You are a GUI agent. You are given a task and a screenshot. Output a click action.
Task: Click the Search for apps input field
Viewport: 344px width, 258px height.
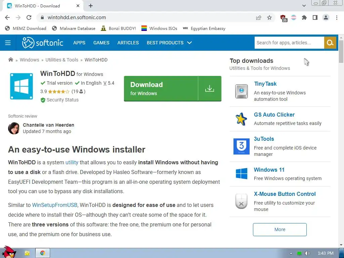[289, 43]
